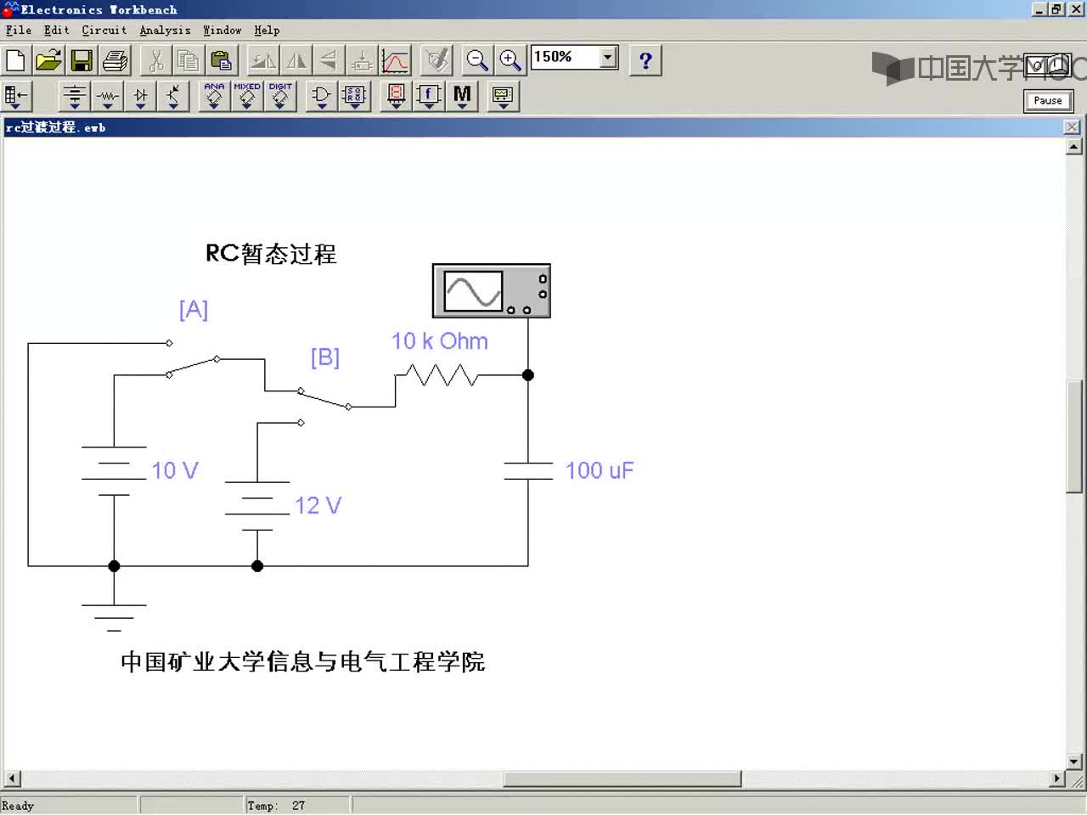Open the Diodes parts bin

pos(140,96)
